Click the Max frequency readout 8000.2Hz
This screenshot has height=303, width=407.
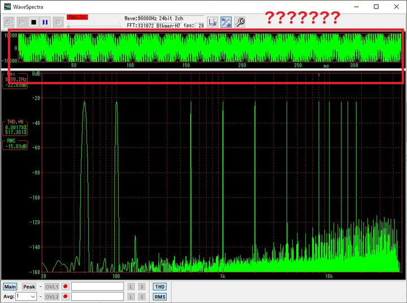click(x=16, y=80)
